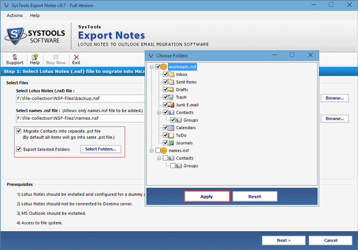Click the SysTools Software logo
Screen dimensions: 358x250
tap(35, 36)
